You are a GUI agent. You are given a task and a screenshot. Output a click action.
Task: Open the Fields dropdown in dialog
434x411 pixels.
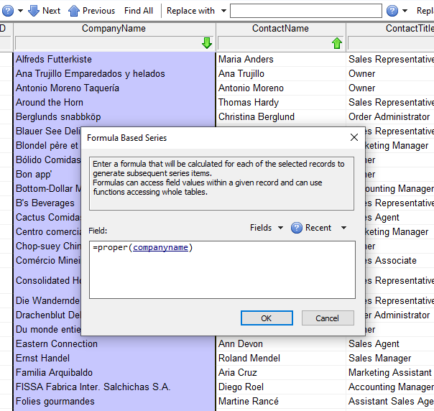(266, 228)
